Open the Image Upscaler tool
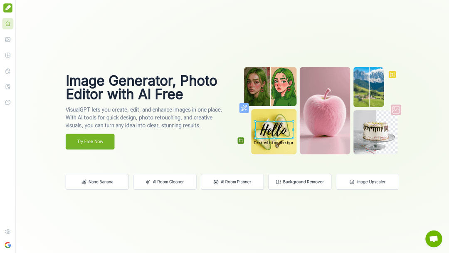Image resolution: width=449 pixels, height=253 pixels. coord(368,182)
